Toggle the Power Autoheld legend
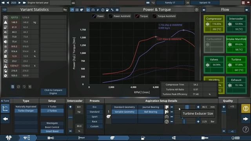 (120, 16)
